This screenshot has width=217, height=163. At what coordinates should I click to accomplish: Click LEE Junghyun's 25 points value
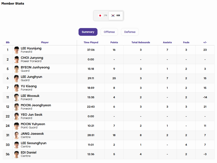pyautogui.click(x=114, y=78)
